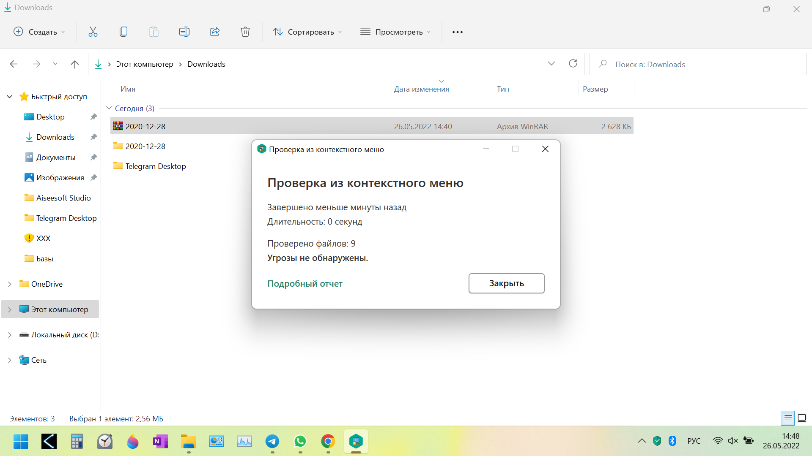
Task: Click the clock and date in taskbar
Action: 781,441
